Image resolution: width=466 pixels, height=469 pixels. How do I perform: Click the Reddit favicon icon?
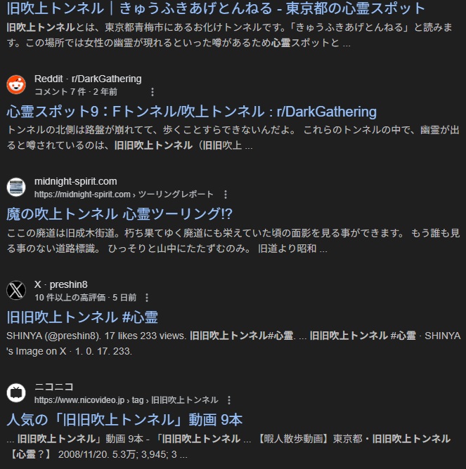(x=16, y=85)
